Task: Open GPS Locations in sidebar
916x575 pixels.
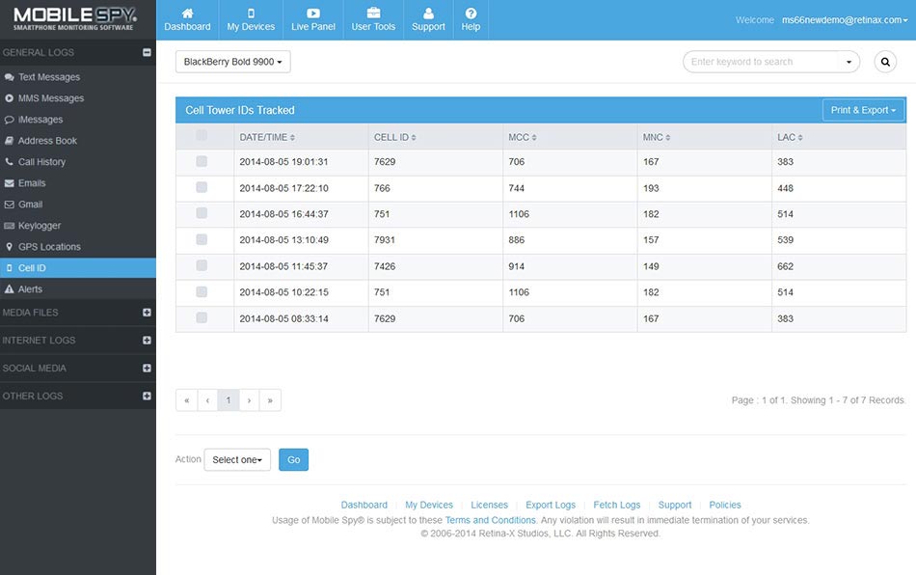Action: (x=49, y=247)
